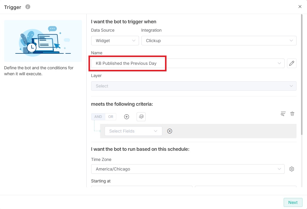Click the Next button

[x=293, y=202]
